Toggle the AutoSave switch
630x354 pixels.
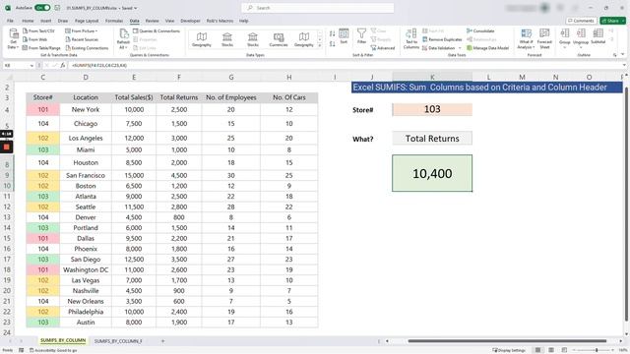point(42,8)
